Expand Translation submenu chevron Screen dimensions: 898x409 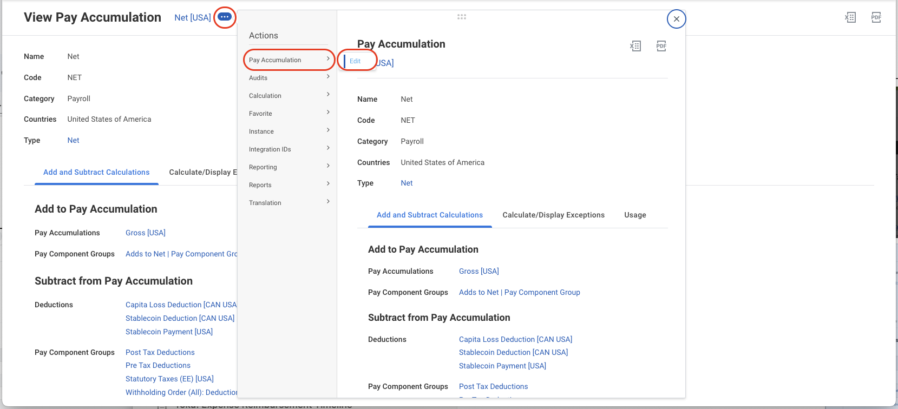328,202
